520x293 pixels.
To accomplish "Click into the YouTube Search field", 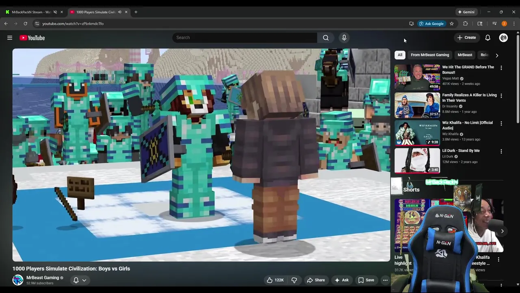I will click(245, 38).
